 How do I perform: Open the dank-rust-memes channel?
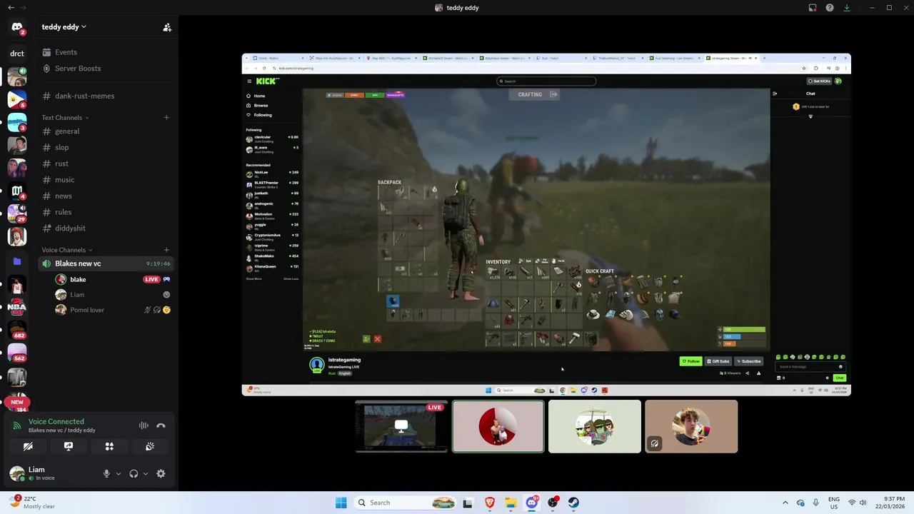[x=107, y=96]
